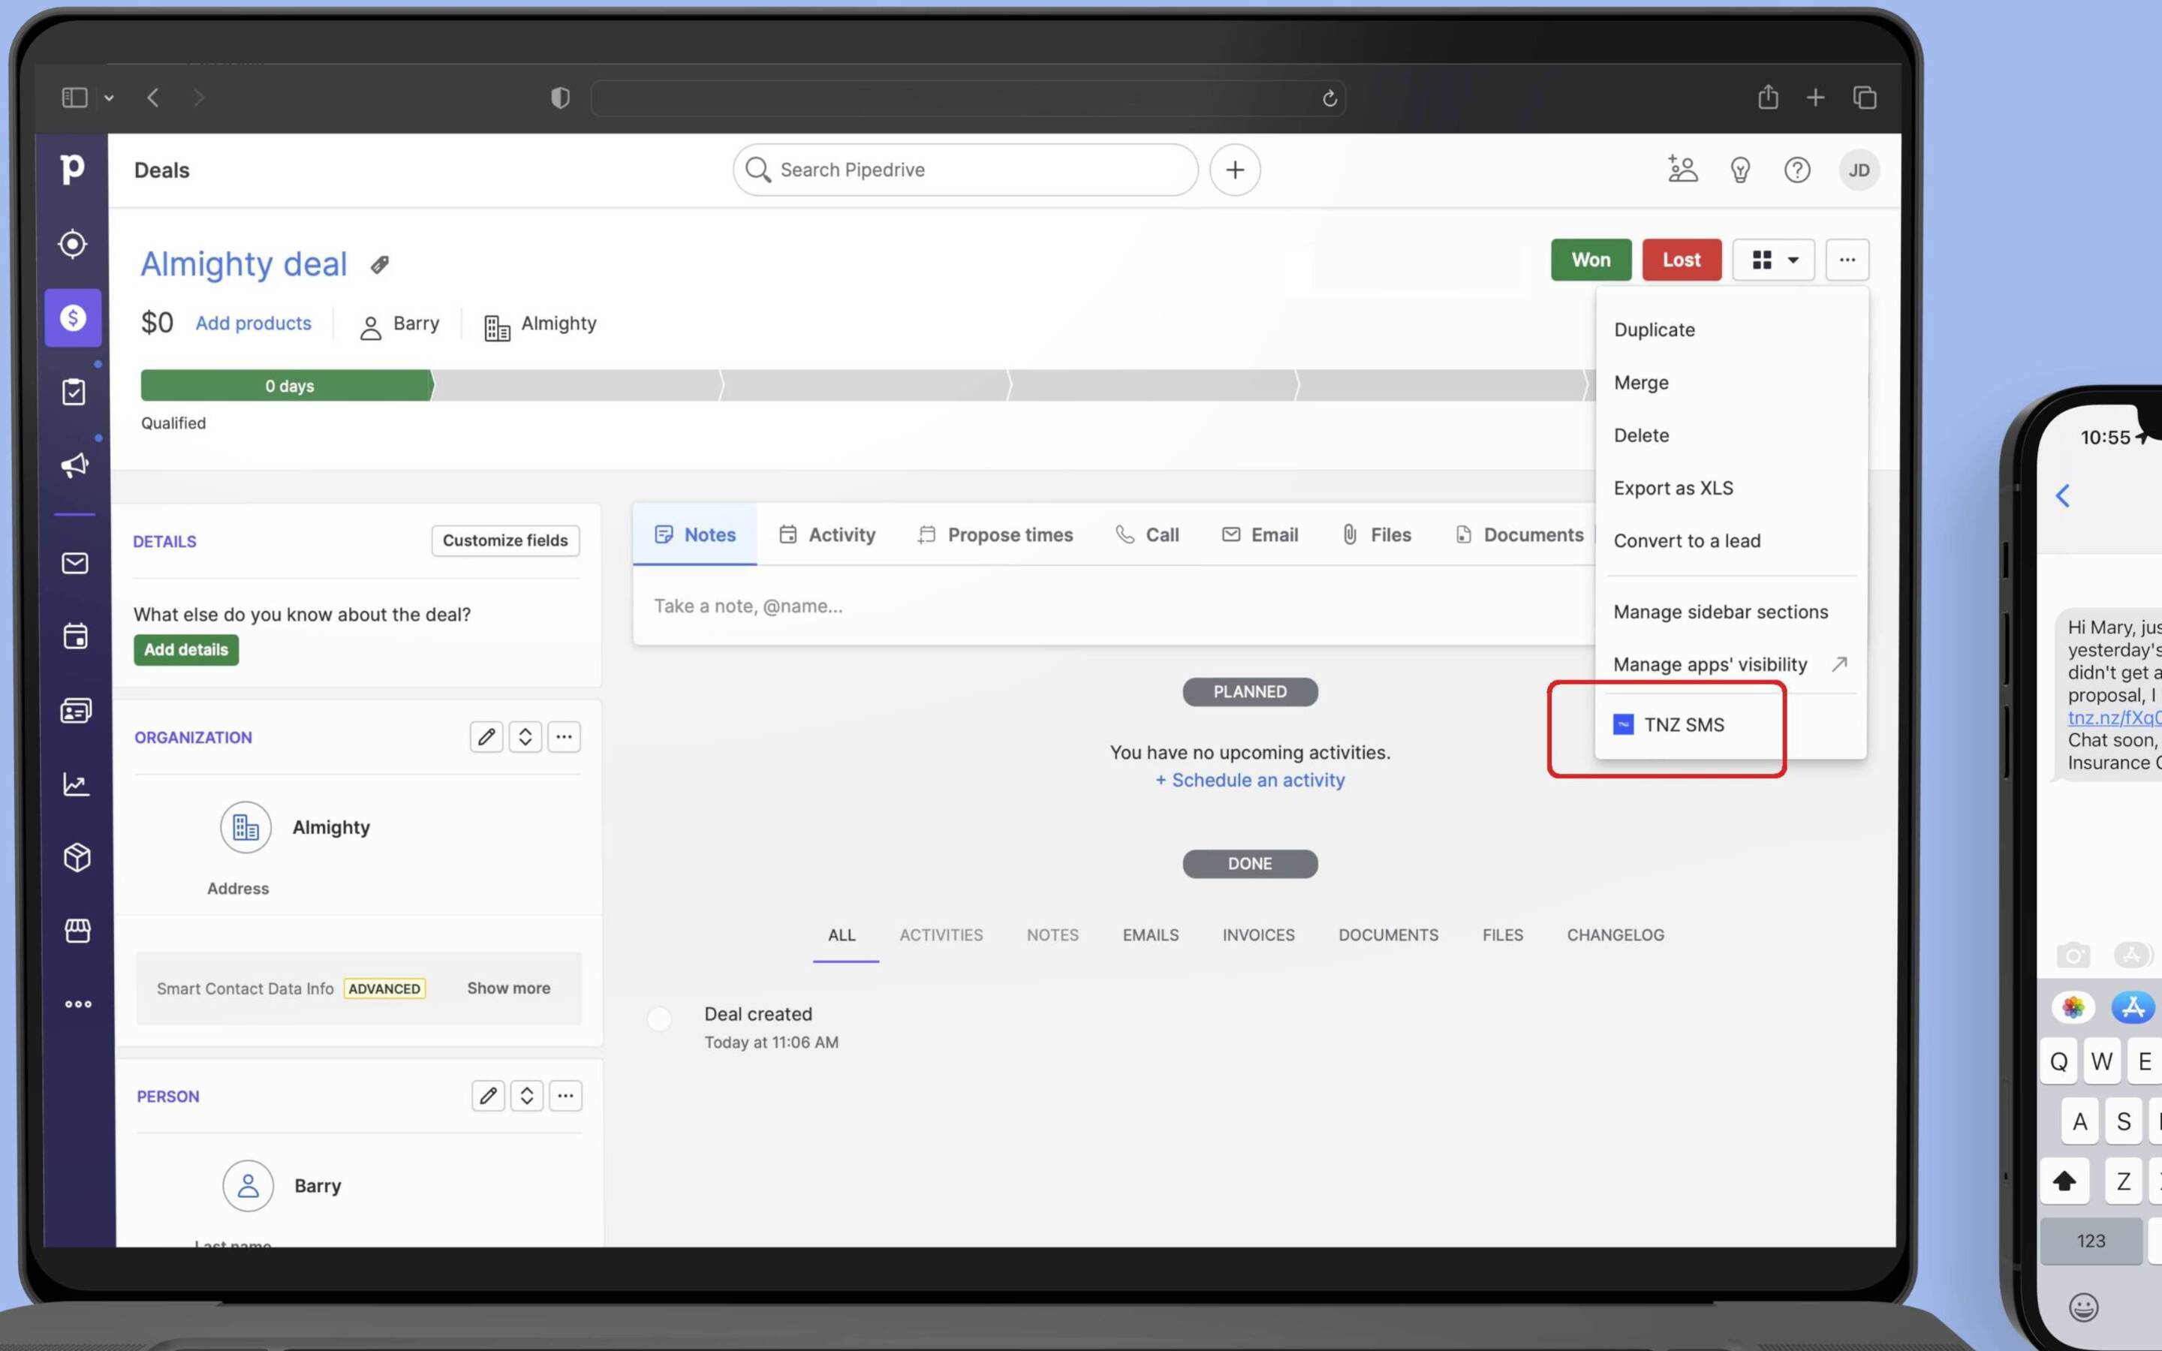
Task: Collapse the Organization section chevron
Action: 525,737
